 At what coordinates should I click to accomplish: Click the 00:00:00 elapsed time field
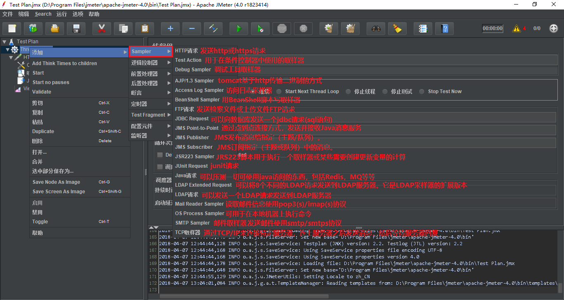493,28
